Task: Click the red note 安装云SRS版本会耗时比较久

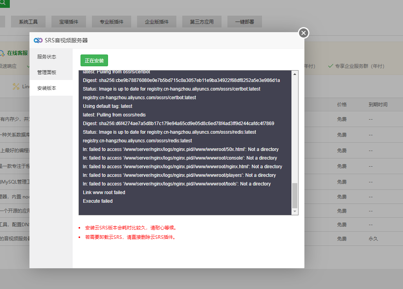Action: click(x=130, y=228)
